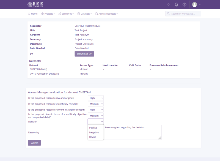Select Positive from Decision options
The height and width of the screenshot is (161, 220).
(x=93, y=128)
